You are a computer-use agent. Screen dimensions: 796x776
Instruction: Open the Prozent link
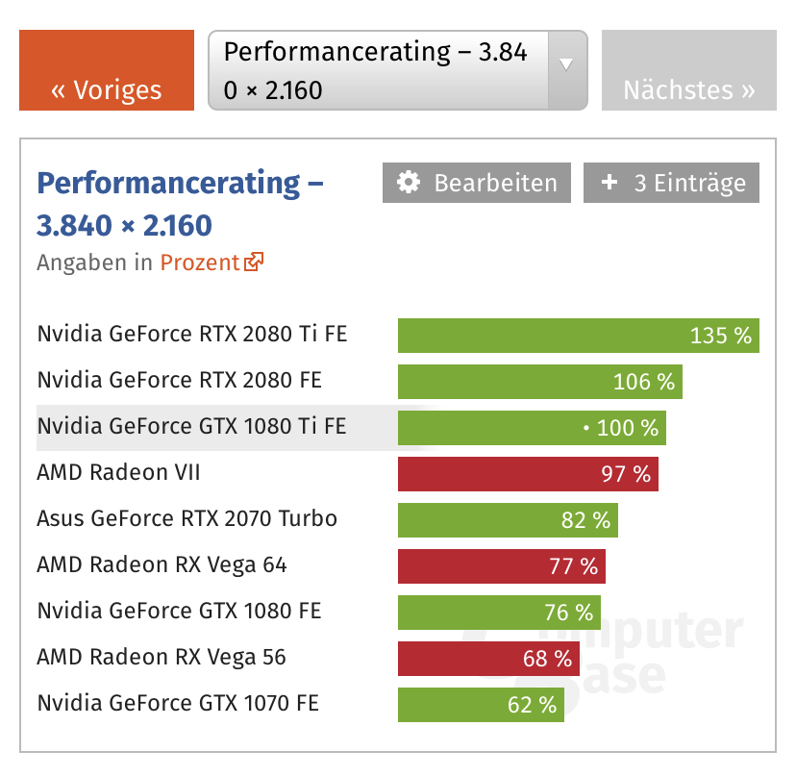[x=200, y=263]
